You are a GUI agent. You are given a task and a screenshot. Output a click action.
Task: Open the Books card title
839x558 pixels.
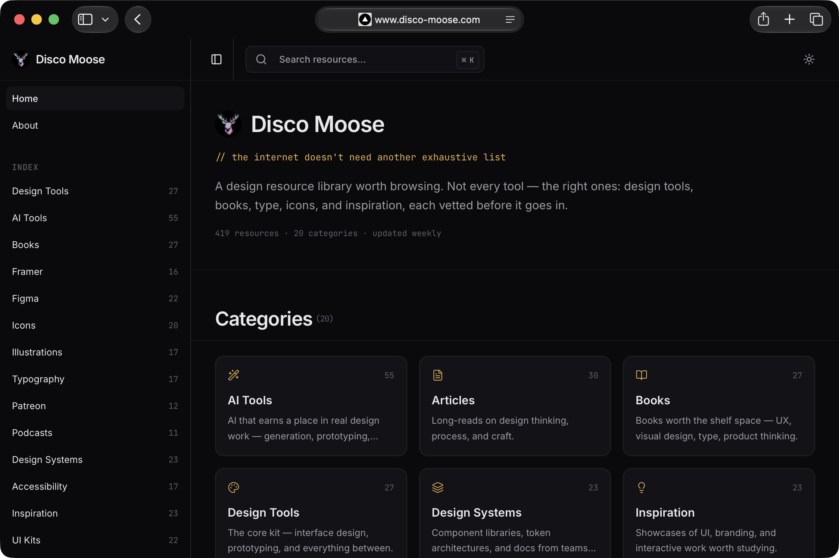(x=653, y=400)
